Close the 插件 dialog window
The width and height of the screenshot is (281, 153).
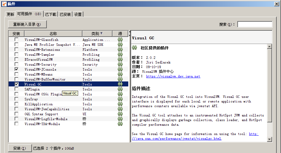point(277,4)
